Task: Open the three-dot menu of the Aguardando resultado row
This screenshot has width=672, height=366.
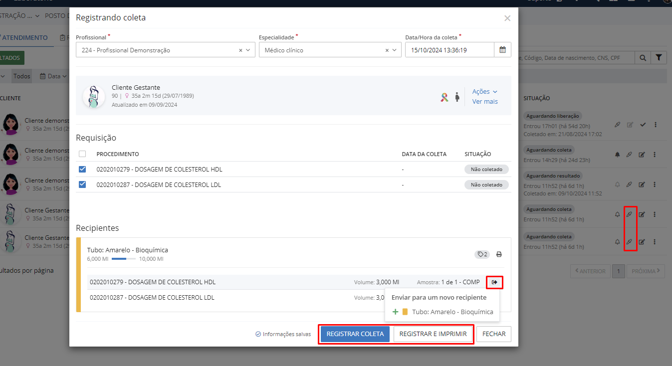Action: [x=655, y=184]
